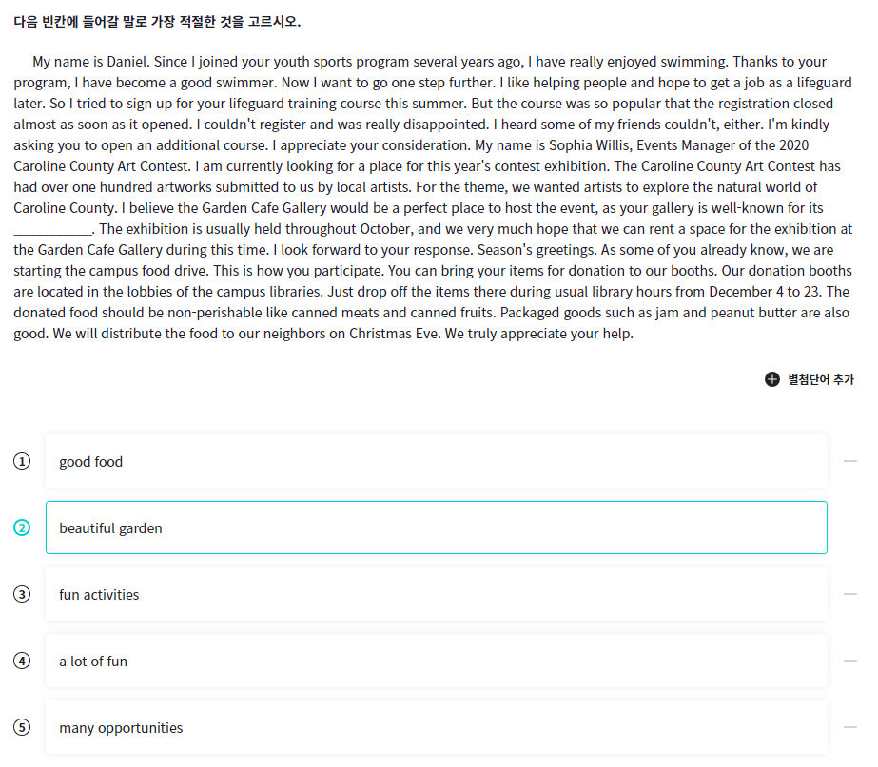Screen dimensions: 878x767
Task: Click the 'a lot of fun' answer field
Action: pyautogui.click(x=437, y=661)
